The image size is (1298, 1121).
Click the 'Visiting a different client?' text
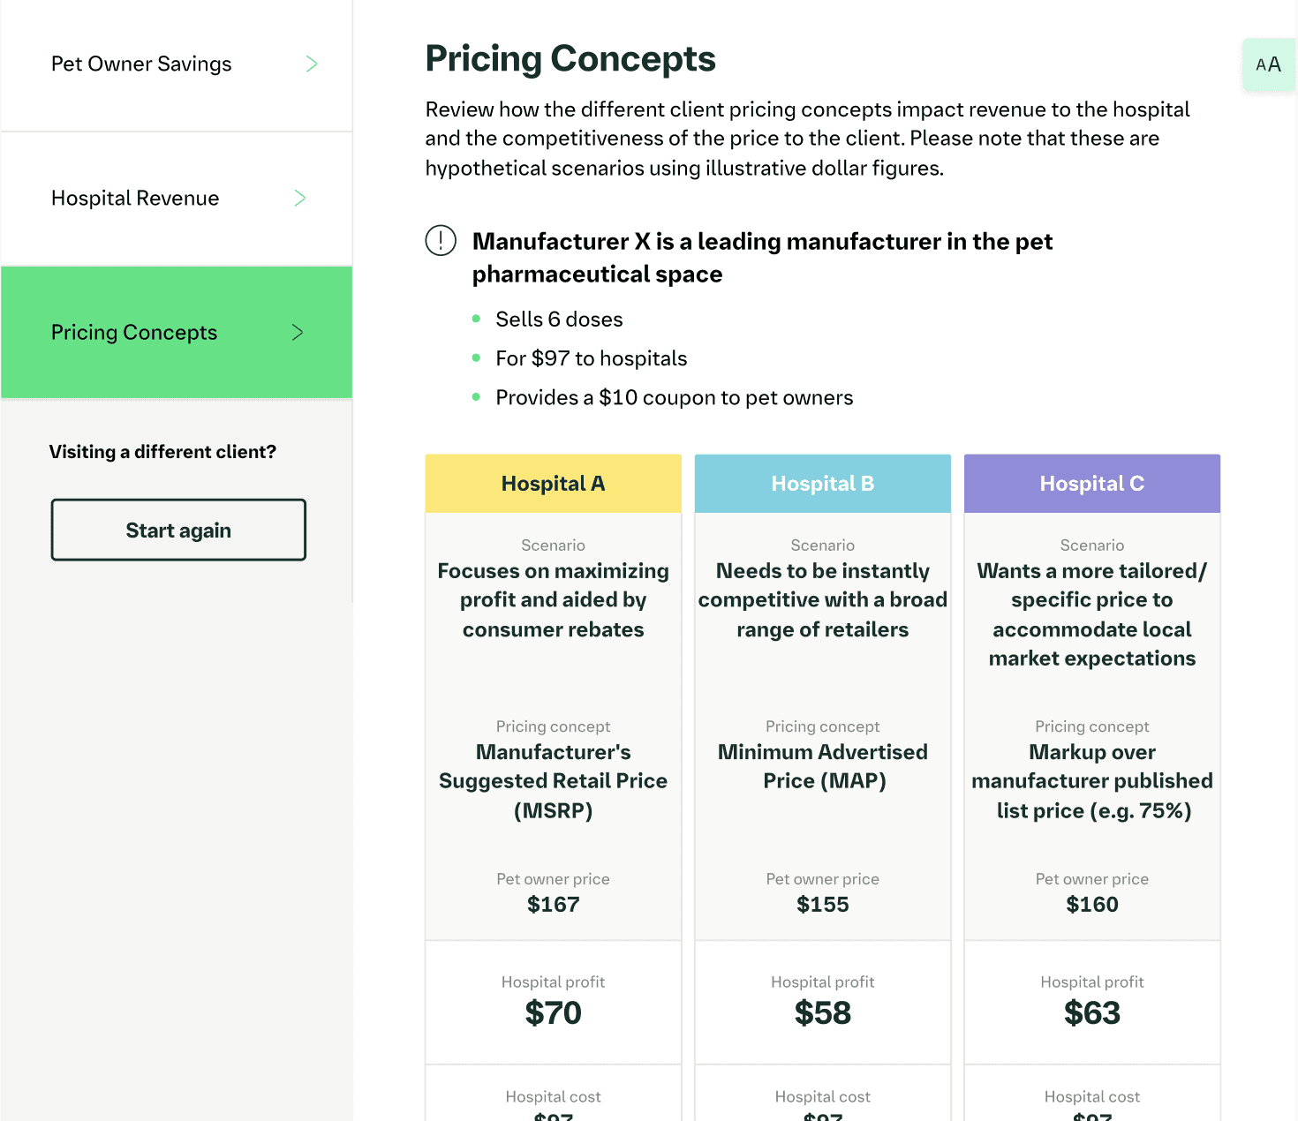click(x=162, y=452)
